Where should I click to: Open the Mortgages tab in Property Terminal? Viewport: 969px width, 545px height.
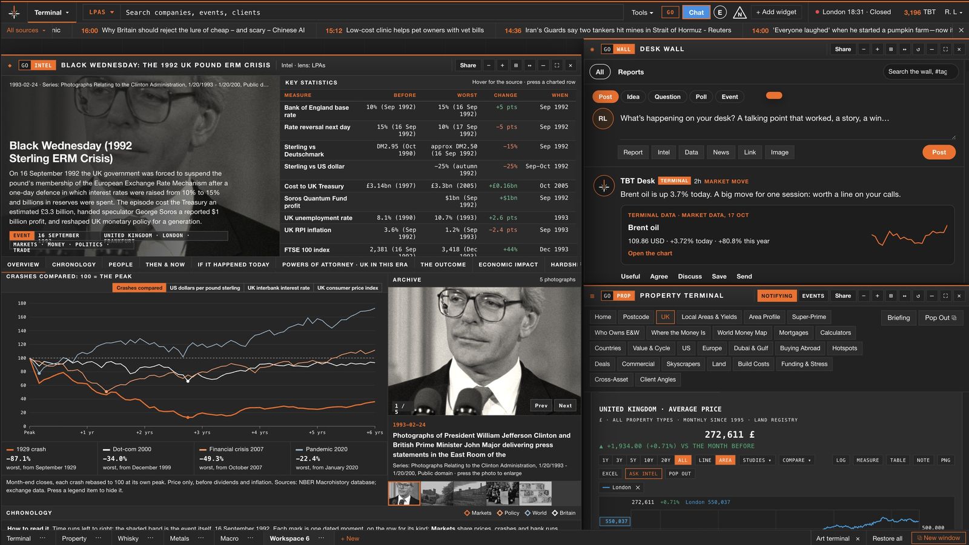pyautogui.click(x=793, y=332)
